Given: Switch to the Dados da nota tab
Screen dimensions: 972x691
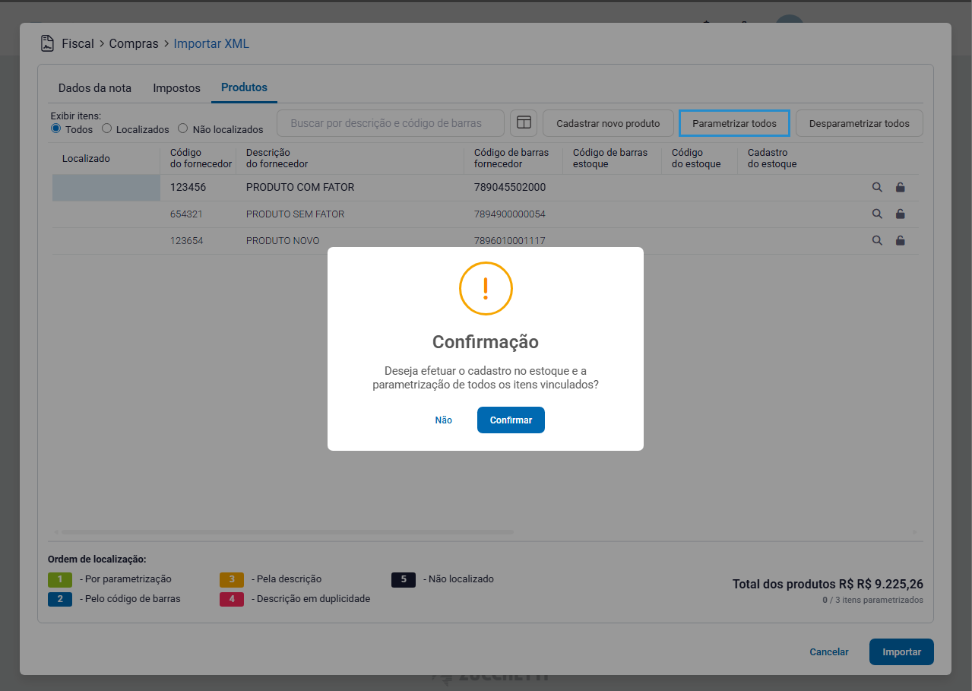Looking at the screenshot, I should (95, 88).
